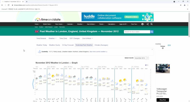Image resolution: width=190 pixels, height=102 pixels.
Task: Switch to Weather Today
Action: pos(42,45)
